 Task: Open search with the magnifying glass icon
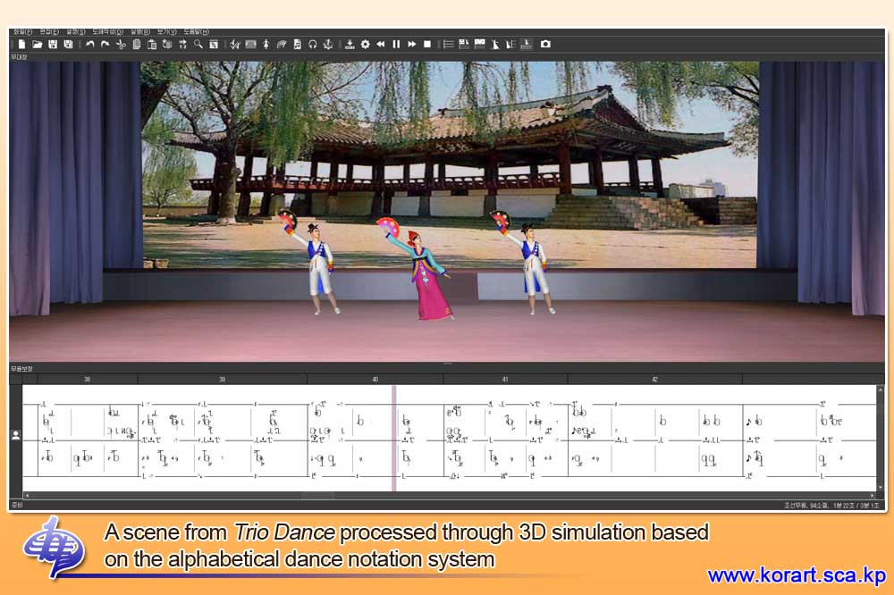198,44
